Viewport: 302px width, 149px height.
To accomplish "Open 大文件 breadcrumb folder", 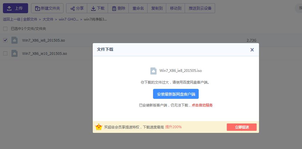I will (48, 19).
